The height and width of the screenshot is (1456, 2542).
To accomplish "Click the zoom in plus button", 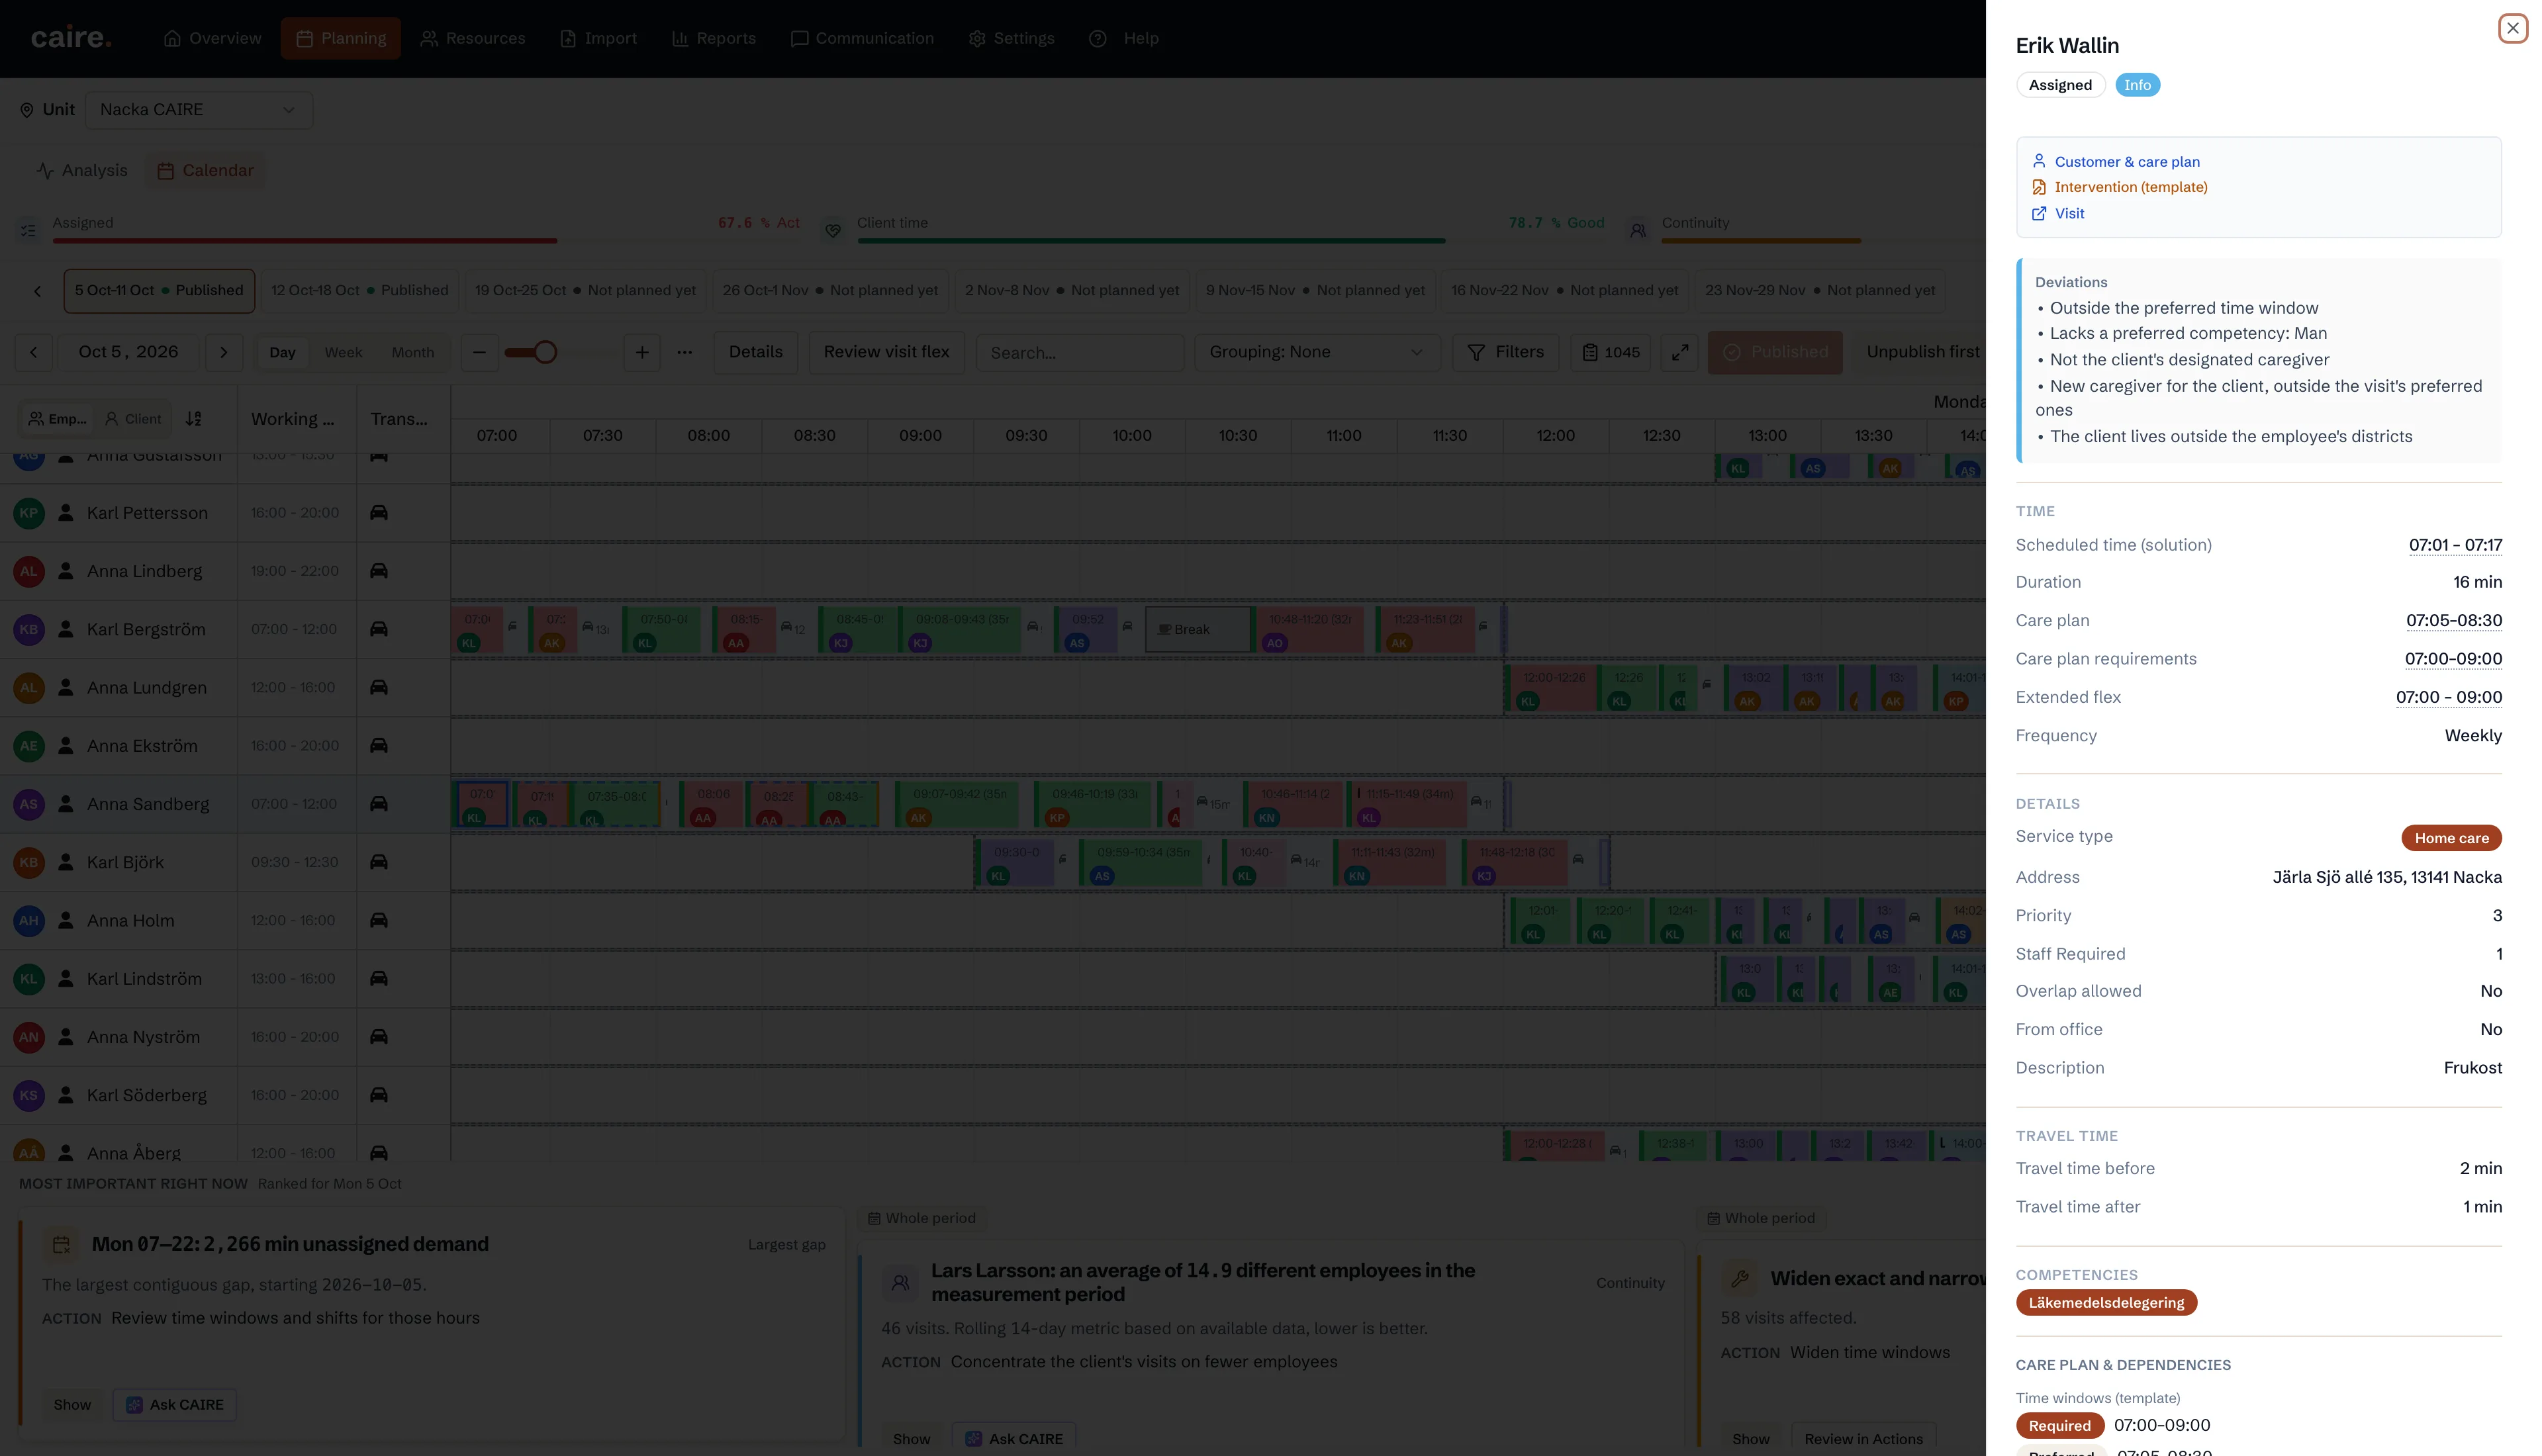I will pos(642,352).
